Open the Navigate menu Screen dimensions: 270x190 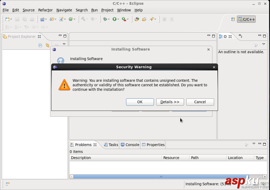(x=64, y=10)
